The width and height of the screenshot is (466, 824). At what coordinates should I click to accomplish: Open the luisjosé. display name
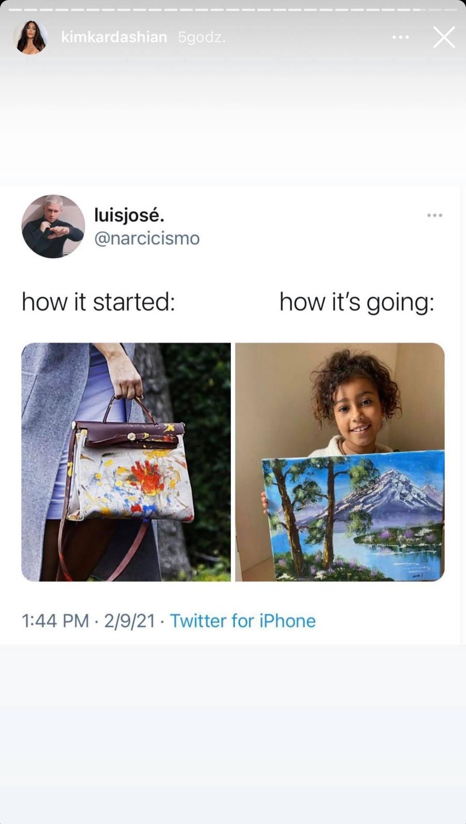[129, 214]
